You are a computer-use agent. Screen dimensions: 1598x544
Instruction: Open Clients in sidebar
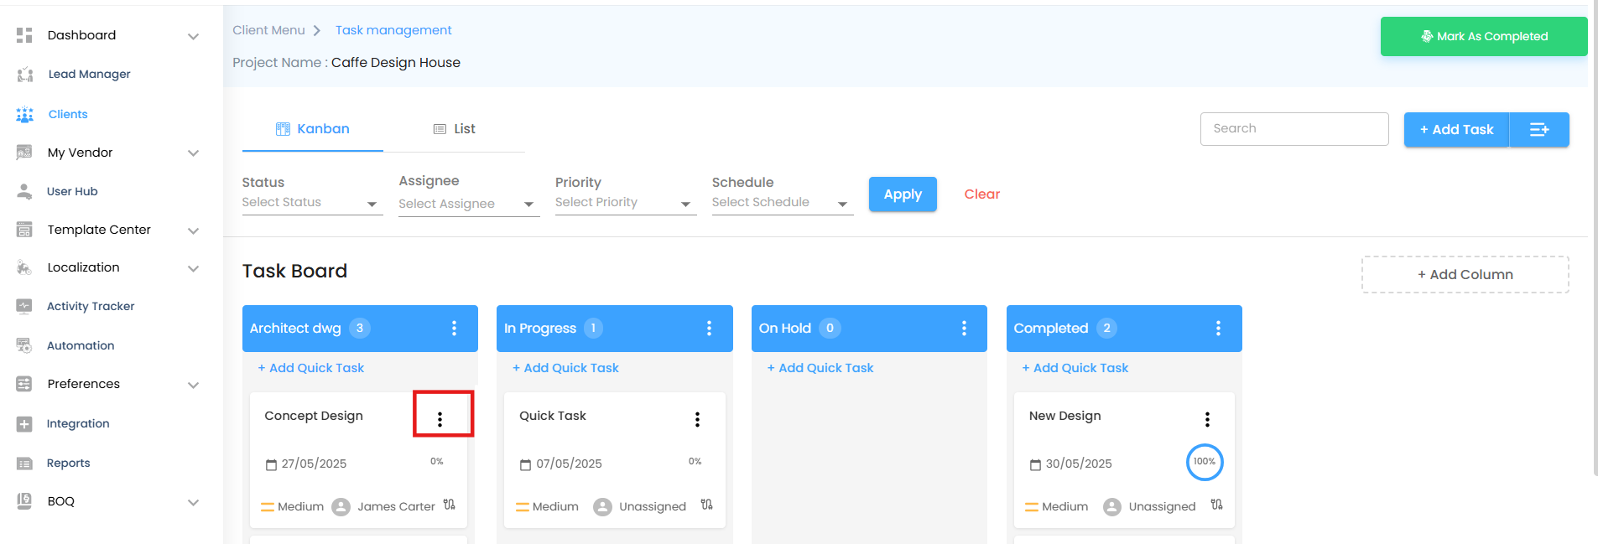pyautogui.click(x=68, y=115)
